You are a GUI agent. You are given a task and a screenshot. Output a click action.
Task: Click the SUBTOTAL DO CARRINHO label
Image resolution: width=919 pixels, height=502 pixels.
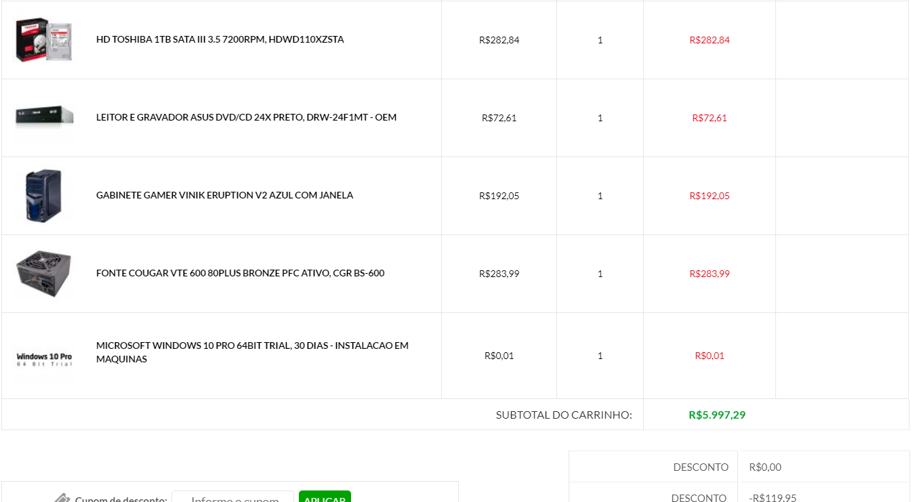[564, 415]
